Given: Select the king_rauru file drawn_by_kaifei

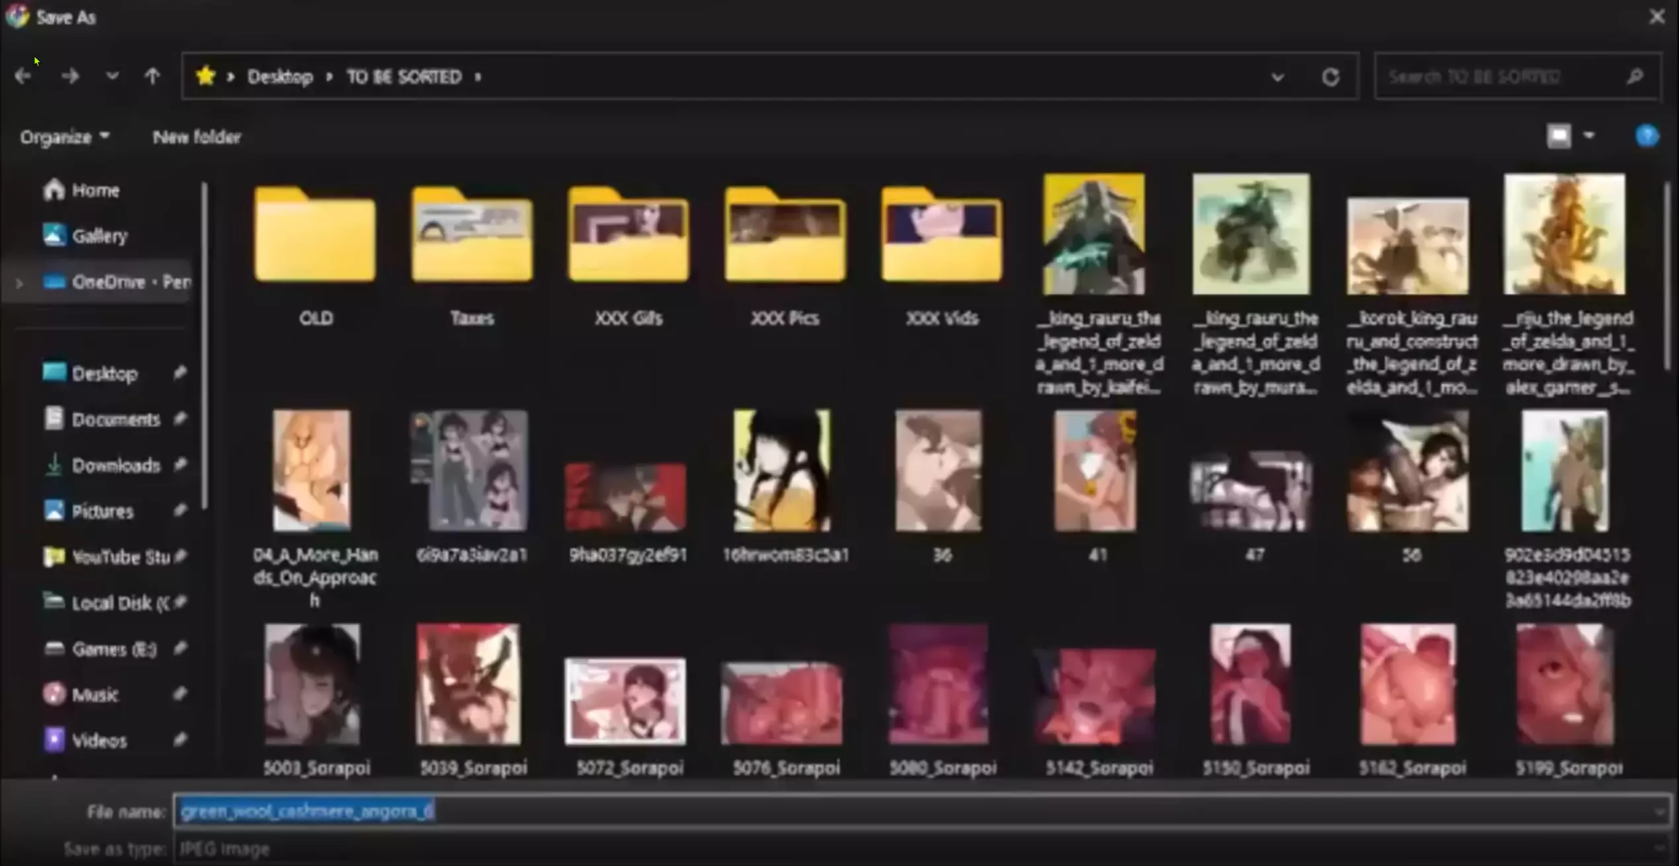Looking at the screenshot, I should tap(1097, 285).
